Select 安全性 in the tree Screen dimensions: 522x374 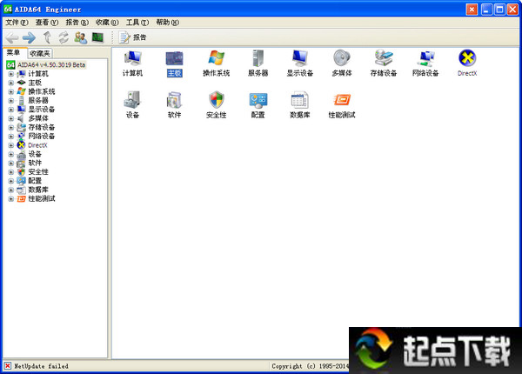[38, 172]
